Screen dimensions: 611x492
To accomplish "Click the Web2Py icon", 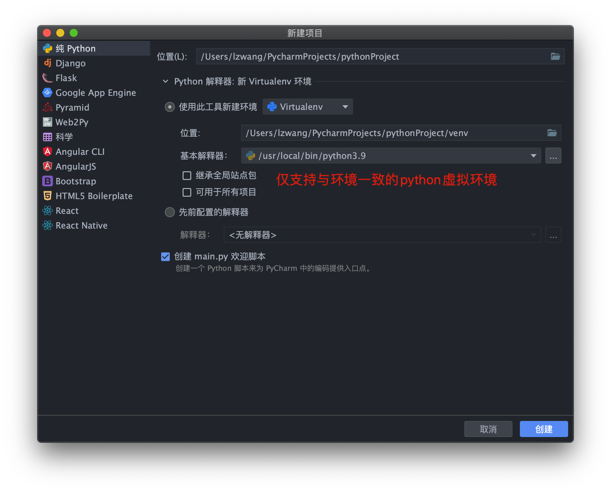I will click(x=48, y=122).
